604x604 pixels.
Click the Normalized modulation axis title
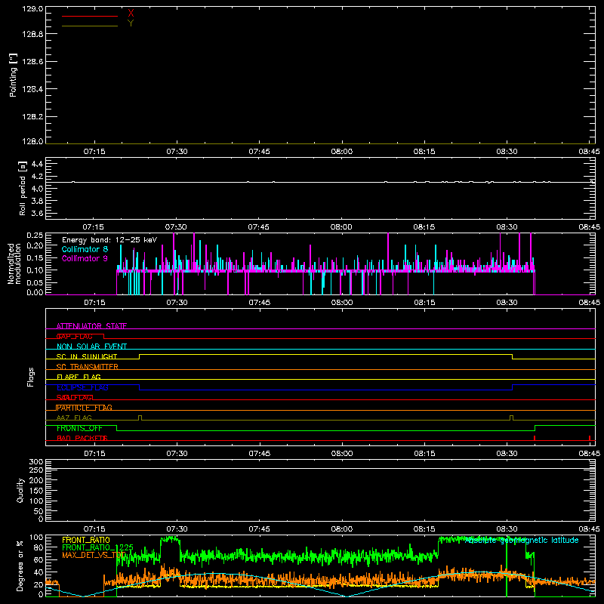coord(14,263)
